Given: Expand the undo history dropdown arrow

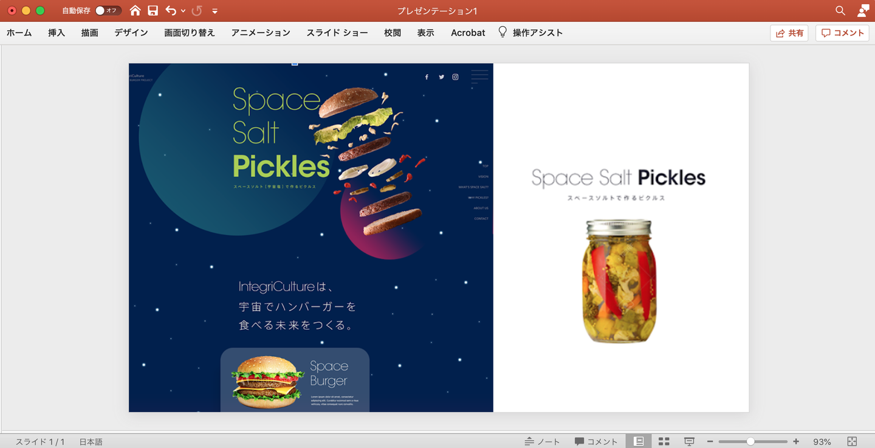Looking at the screenshot, I should click(183, 11).
